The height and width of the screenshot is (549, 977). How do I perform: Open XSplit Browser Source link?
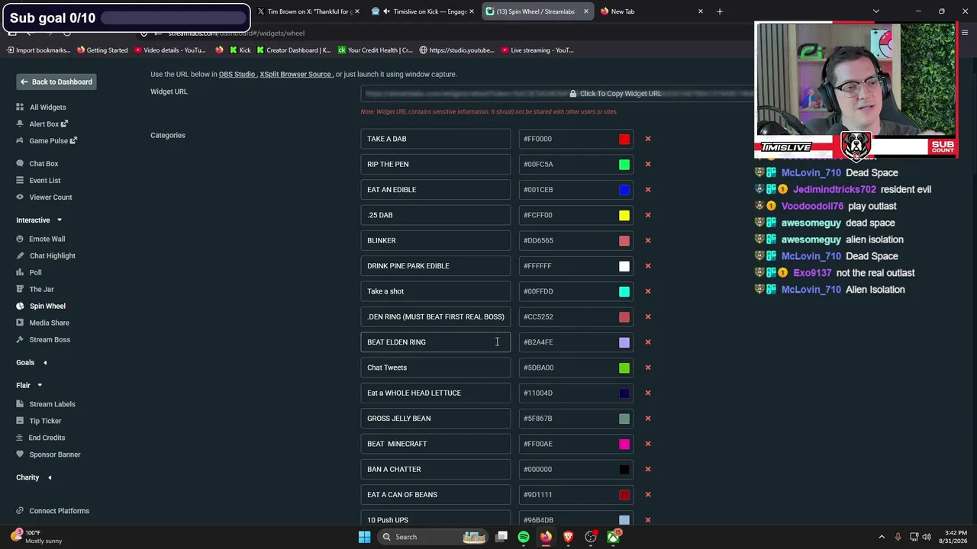click(x=295, y=75)
